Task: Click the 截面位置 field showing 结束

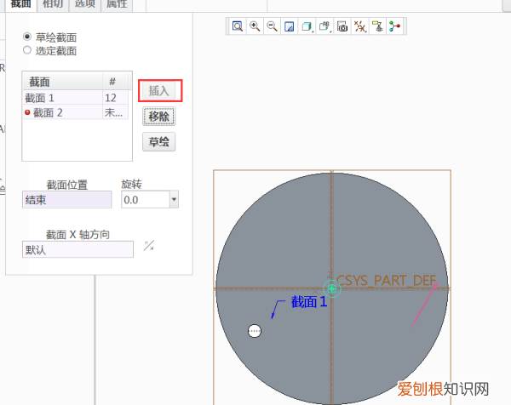Action: [x=66, y=200]
